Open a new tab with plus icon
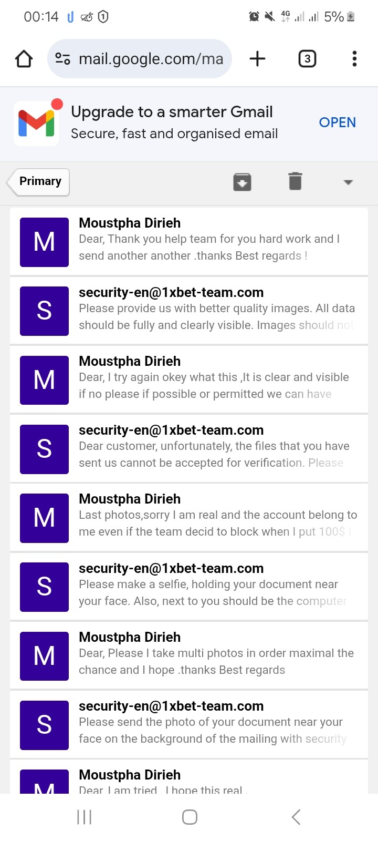Screen dimensions: 378x841 coord(257,58)
